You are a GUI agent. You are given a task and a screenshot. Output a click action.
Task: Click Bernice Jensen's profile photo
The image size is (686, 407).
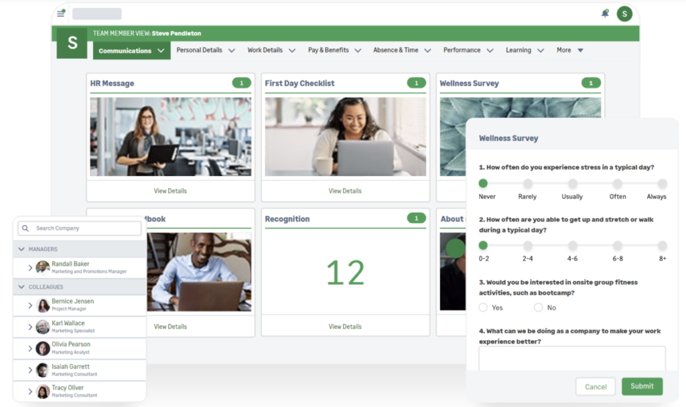[42, 305]
